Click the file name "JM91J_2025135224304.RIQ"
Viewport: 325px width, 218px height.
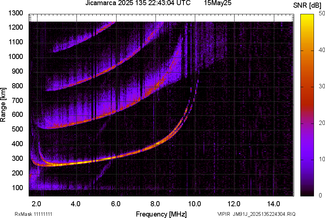264,214
